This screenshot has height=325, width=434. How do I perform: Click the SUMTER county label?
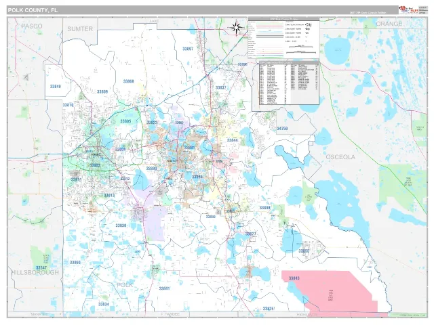(x=80, y=29)
